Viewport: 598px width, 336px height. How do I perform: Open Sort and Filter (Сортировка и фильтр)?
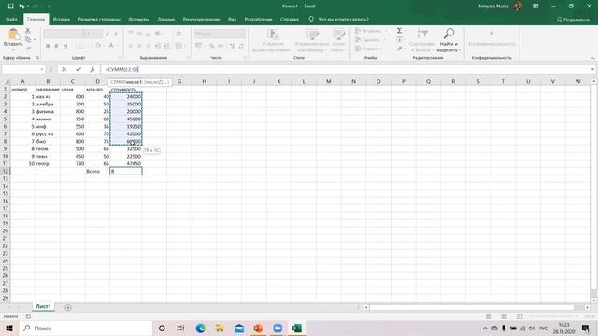click(x=422, y=40)
